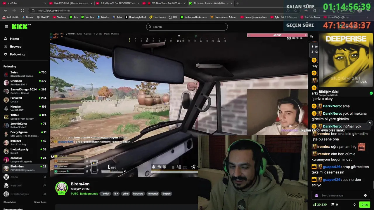Click the English stream tag
Image resolution: width=374 pixels, height=210 pixels.
point(166,194)
